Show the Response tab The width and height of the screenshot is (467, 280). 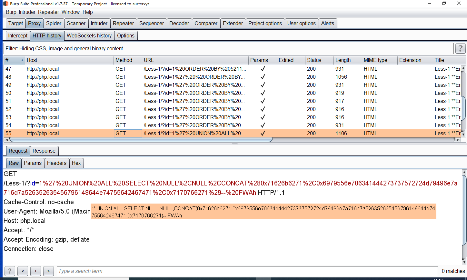click(x=44, y=151)
